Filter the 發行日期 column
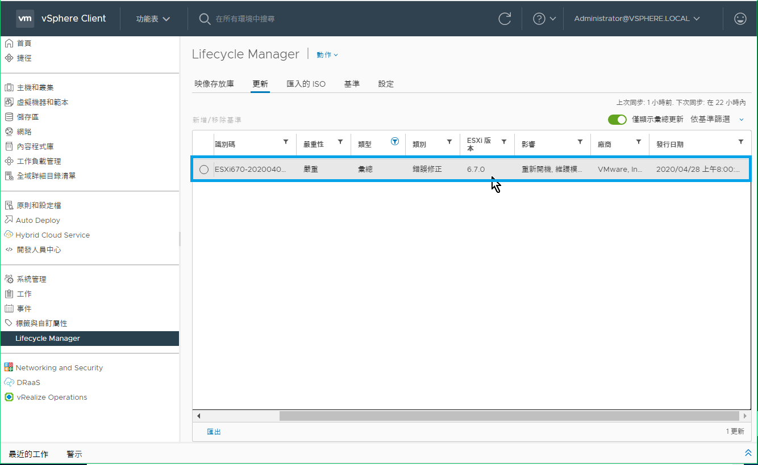This screenshot has height=465, width=758. point(741,142)
